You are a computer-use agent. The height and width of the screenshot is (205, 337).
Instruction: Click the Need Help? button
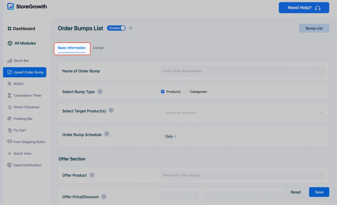click(x=304, y=8)
